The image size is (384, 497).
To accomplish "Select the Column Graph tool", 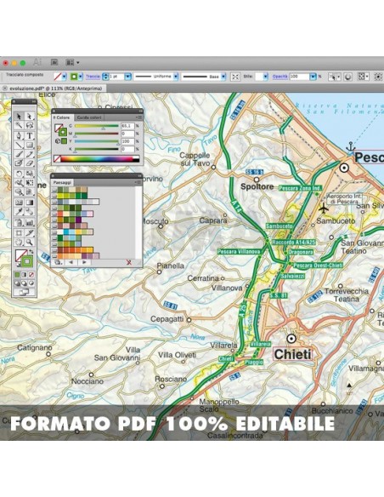I will pos(30,222).
